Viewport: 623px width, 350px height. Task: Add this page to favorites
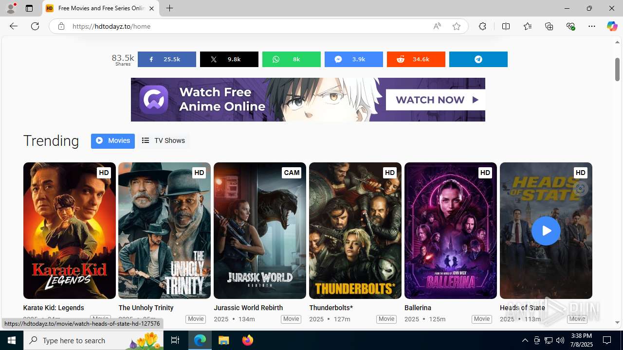(456, 26)
